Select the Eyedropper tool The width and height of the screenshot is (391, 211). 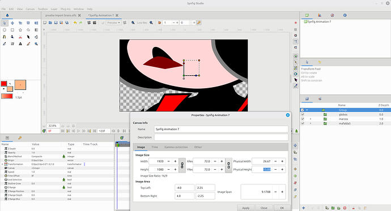[x=5, y=44]
